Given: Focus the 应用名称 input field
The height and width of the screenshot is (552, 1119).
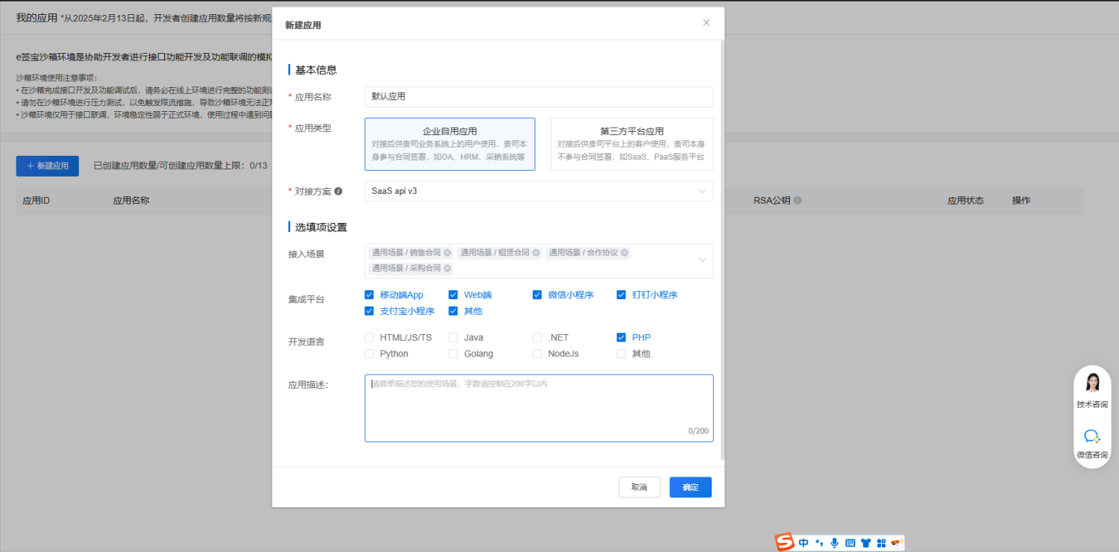Looking at the screenshot, I should click(x=539, y=97).
